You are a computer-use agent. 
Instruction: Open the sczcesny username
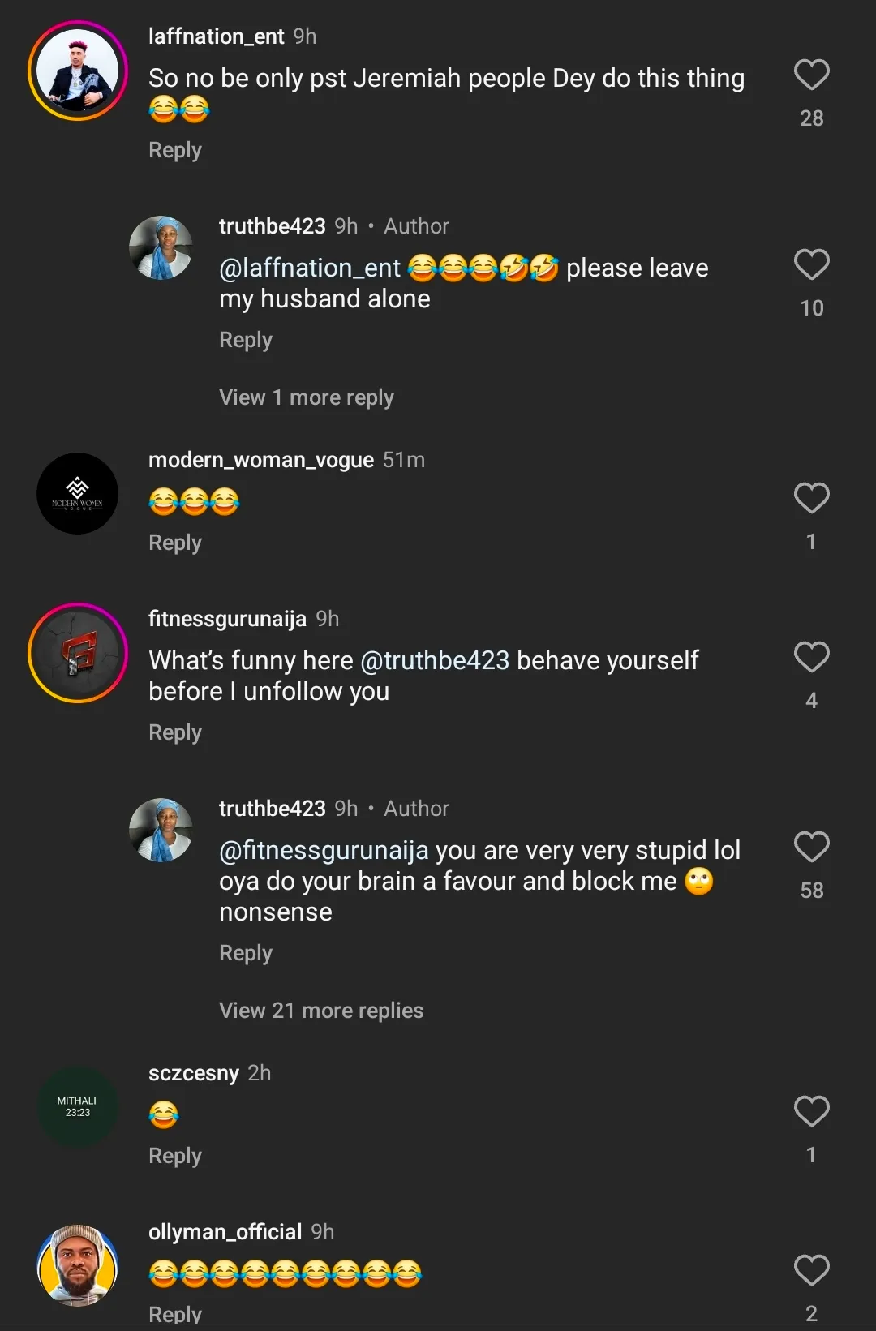tap(194, 1073)
